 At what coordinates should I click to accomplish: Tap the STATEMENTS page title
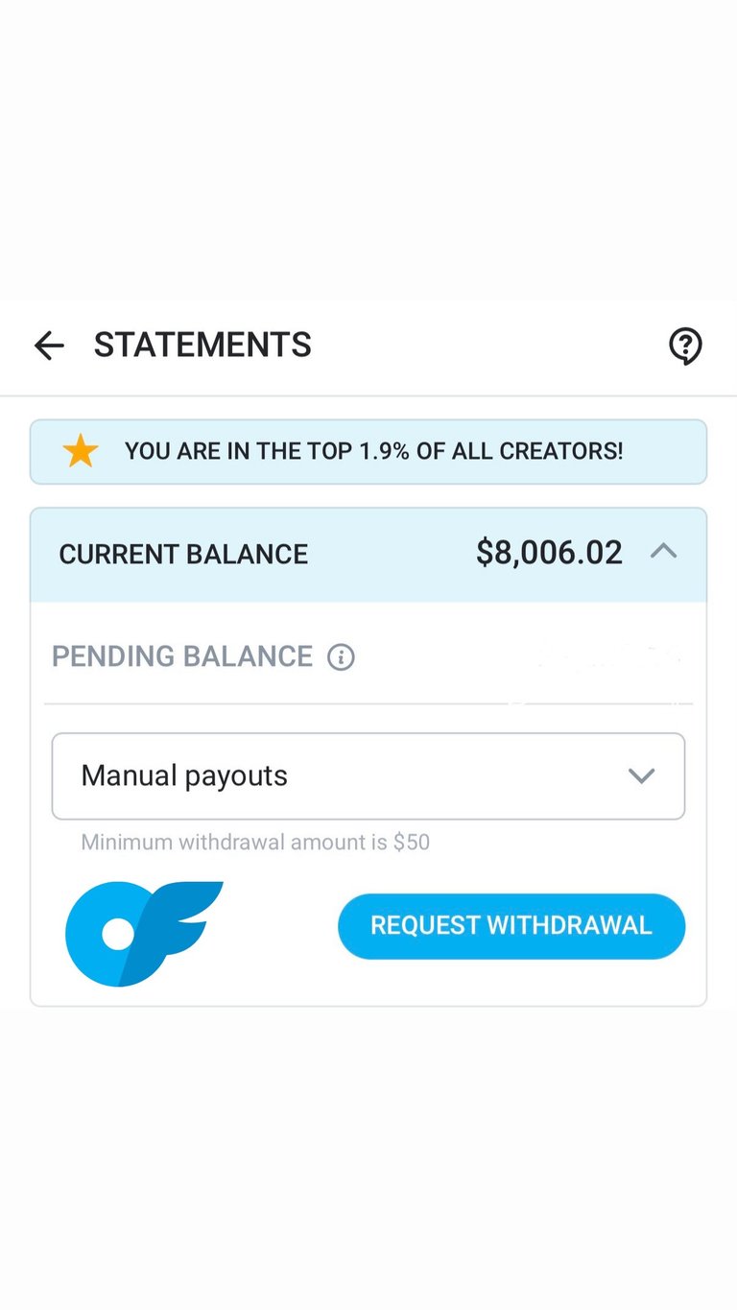point(202,345)
